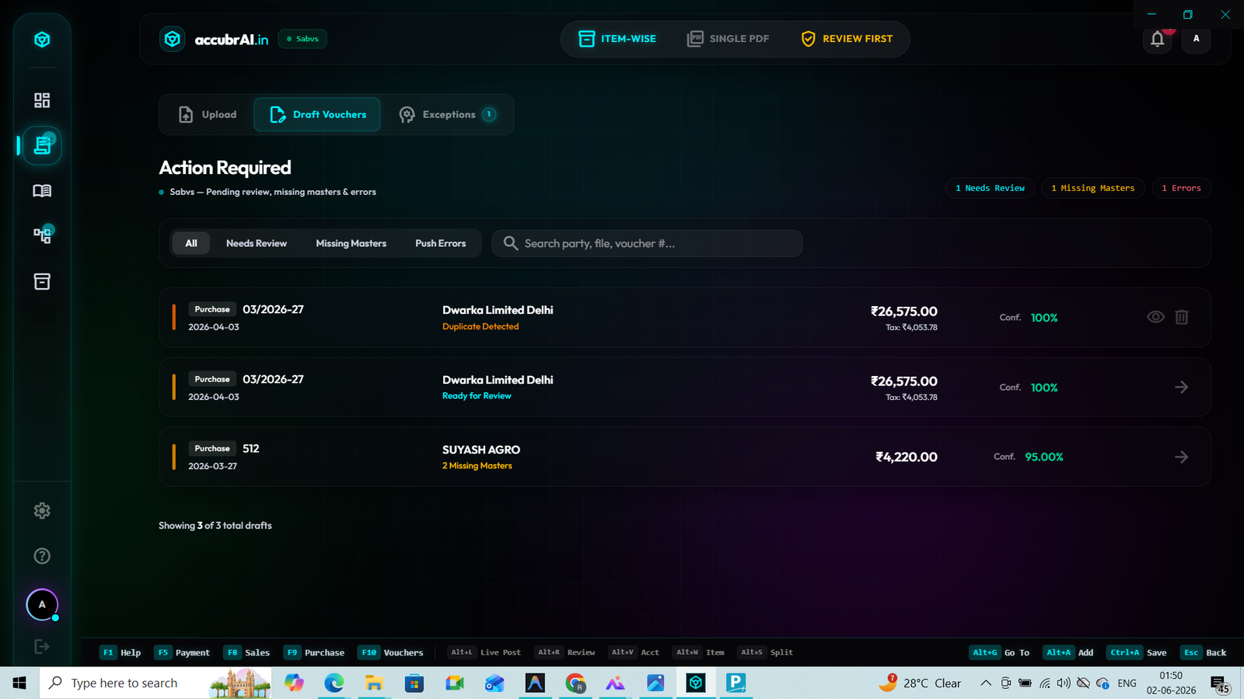Click the logout icon in sidebar
This screenshot has width=1244, height=699.
[x=42, y=646]
